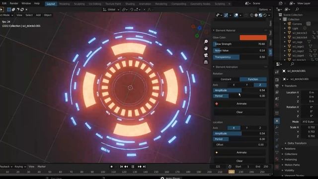Open the View Layer properties tab icon
The width and height of the screenshot is (318, 179).
[277, 92]
